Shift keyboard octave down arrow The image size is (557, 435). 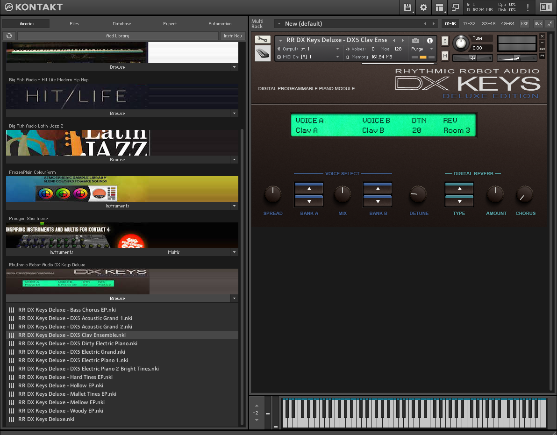coord(257,420)
